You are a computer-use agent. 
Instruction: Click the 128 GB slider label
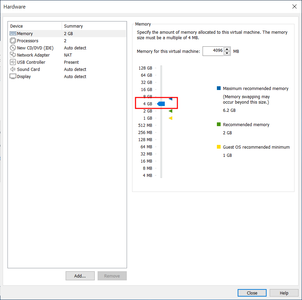[x=145, y=68]
